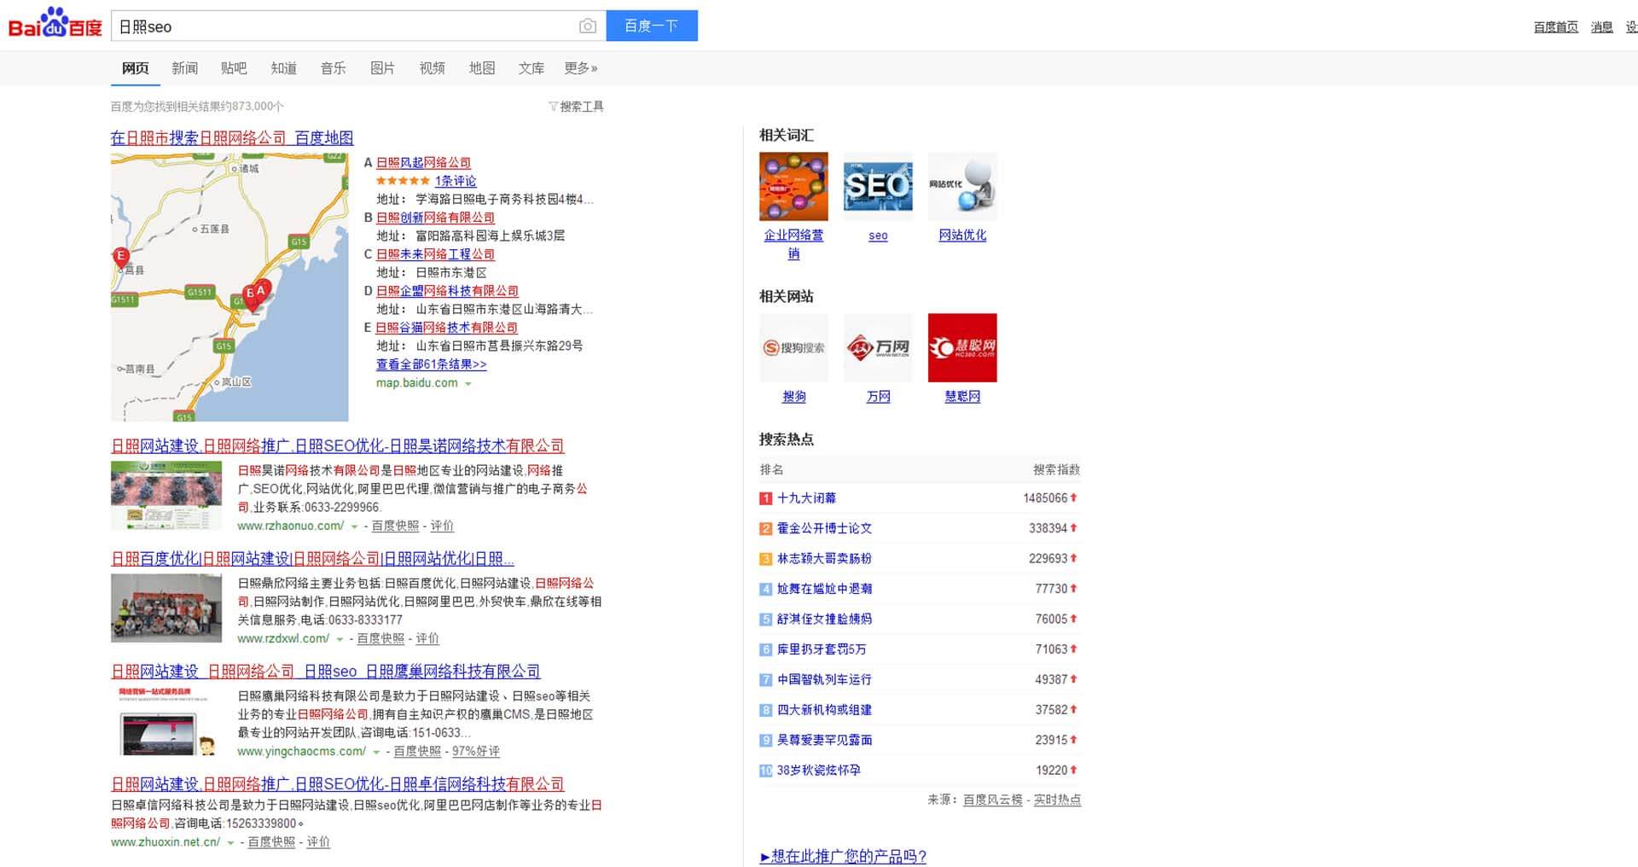Image resolution: width=1638 pixels, height=867 pixels.
Task: Open 搜索工具 filter options
Action: tap(576, 107)
